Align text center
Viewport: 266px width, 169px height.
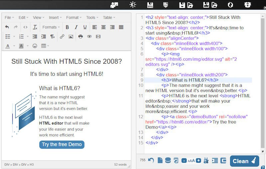coord(103,27)
